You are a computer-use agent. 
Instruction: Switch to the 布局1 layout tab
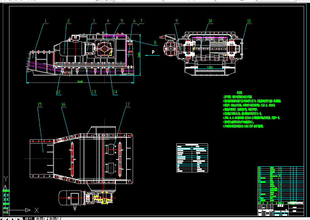coord(40,219)
